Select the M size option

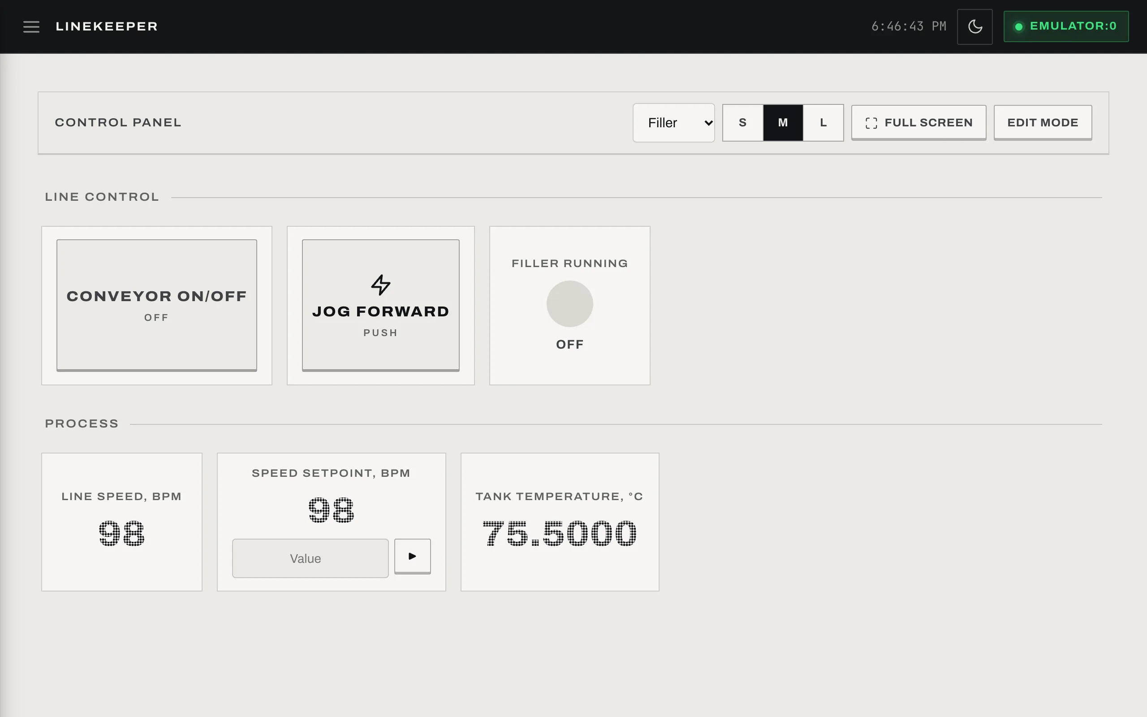point(783,123)
